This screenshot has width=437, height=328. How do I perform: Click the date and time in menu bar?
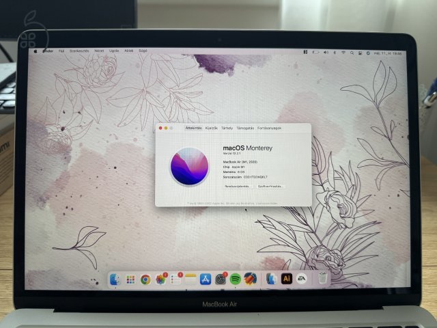click(388, 53)
